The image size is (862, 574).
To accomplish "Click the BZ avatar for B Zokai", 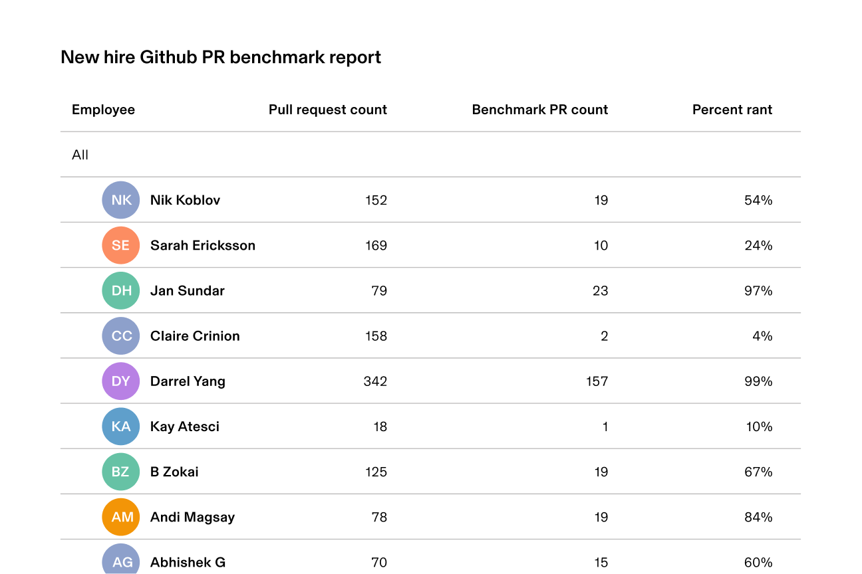I will (x=121, y=472).
